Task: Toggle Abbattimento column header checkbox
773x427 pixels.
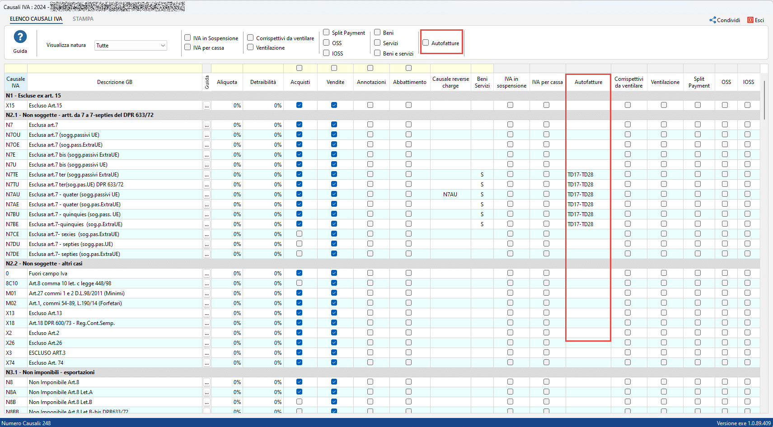Action: (x=408, y=68)
